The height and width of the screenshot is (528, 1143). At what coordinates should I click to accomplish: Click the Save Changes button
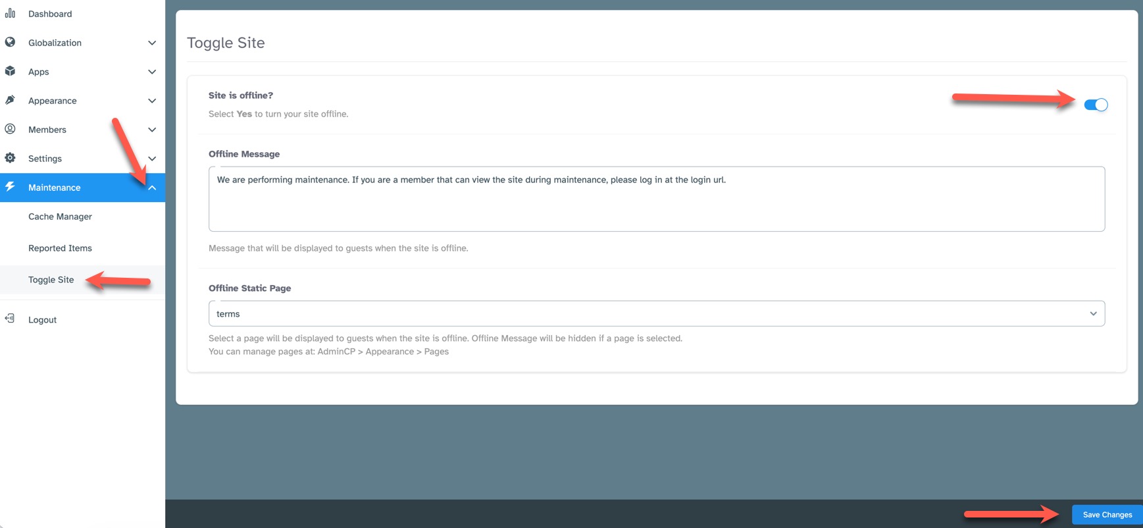[x=1107, y=514]
